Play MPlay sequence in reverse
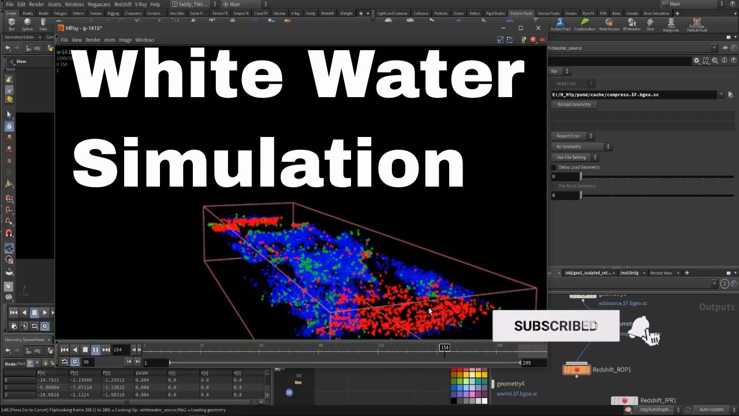This screenshot has width=739, height=416. (x=75, y=350)
